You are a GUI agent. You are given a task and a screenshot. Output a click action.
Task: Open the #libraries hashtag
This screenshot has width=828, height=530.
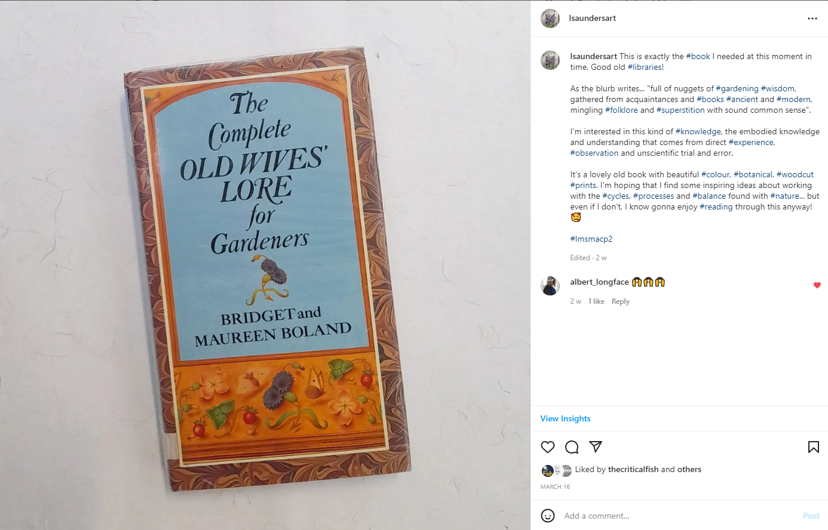(x=645, y=67)
